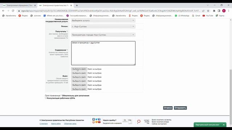
Task: Open the Facebook icon in footer
Action: point(99,120)
